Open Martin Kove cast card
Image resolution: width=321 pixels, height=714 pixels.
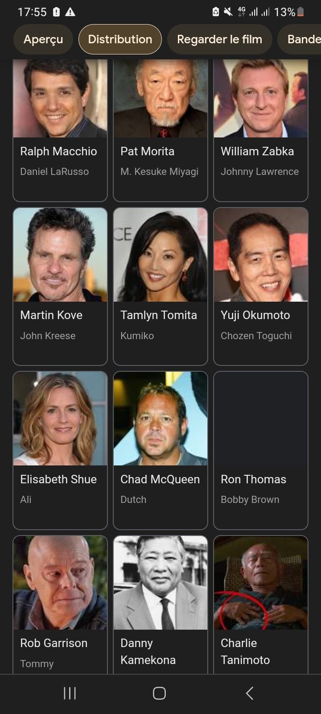coord(60,286)
